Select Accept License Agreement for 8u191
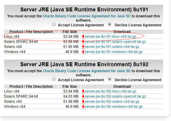Viewport: 171px width, 121px height. tap(54, 24)
